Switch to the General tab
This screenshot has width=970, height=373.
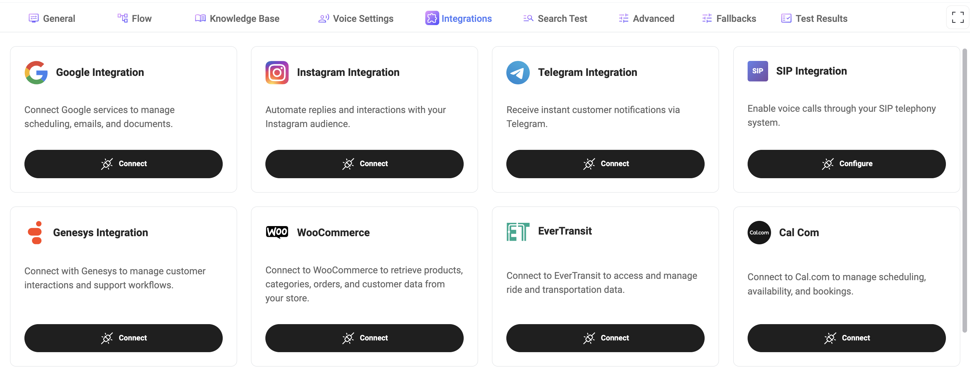pos(52,19)
